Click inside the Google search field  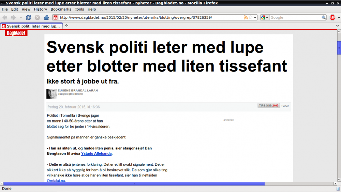tap(295, 17)
